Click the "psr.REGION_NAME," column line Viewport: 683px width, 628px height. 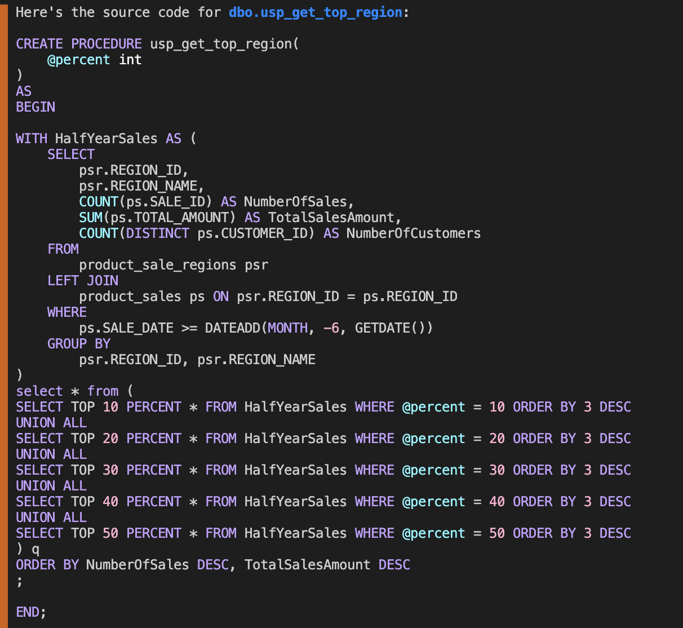pos(141,186)
